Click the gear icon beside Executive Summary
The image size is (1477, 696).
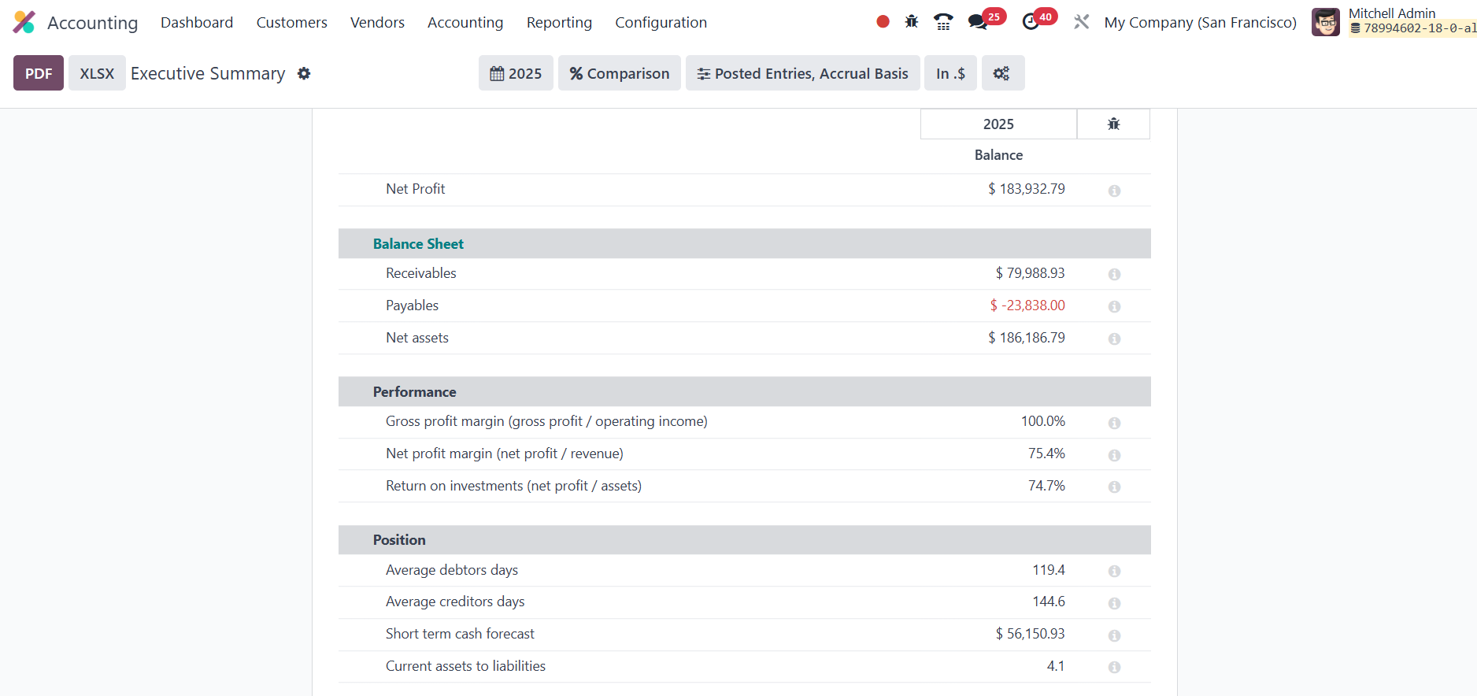(x=304, y=73)
